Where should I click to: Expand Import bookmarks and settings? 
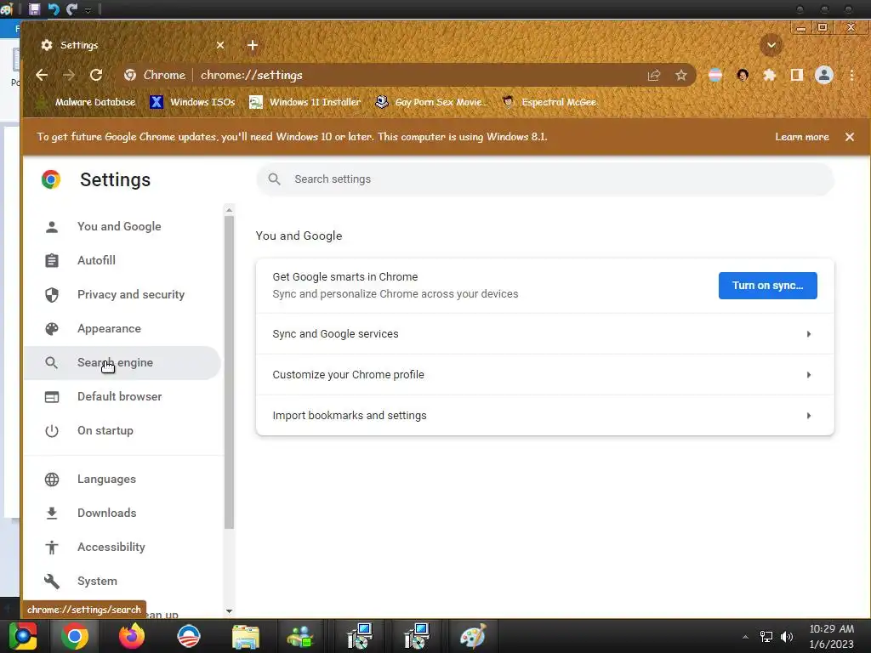545,415
